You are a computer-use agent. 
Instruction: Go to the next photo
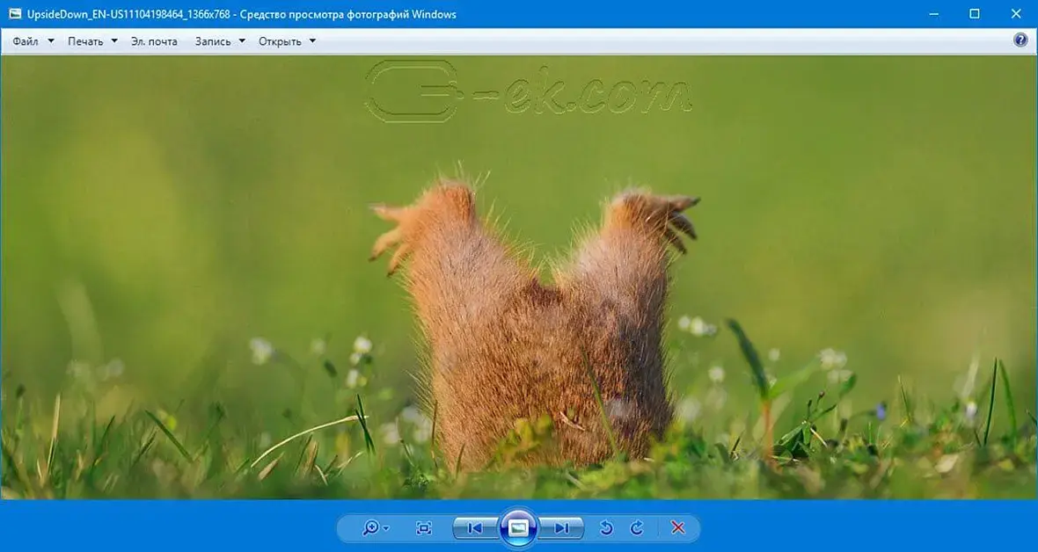562,527
